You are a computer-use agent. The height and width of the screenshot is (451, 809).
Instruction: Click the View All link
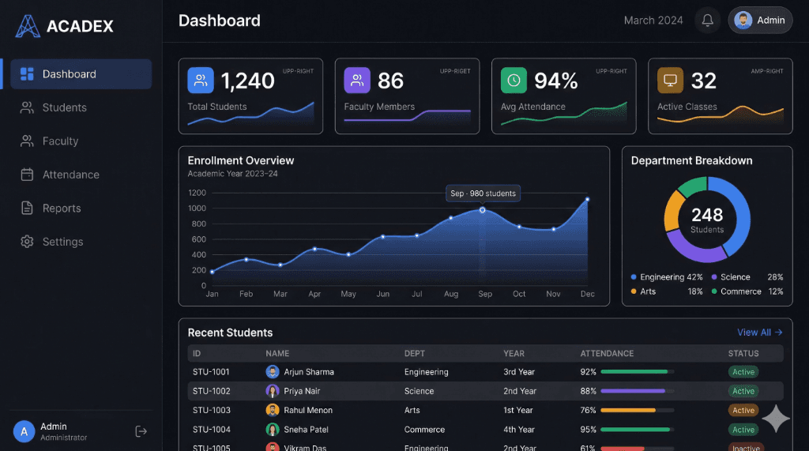tap(759, 333)
